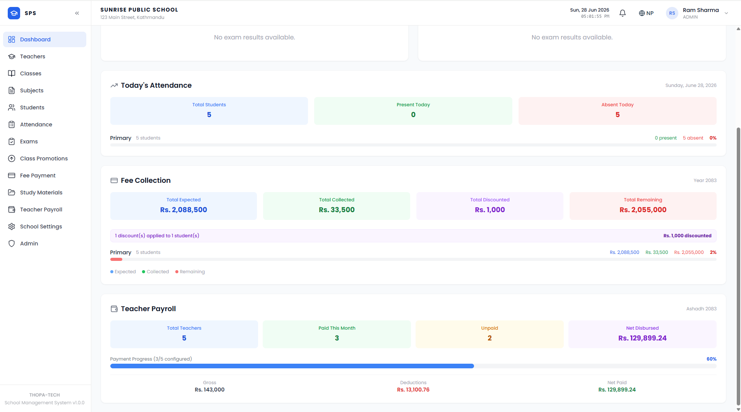
Task: Click the Total Students card
Action: tap(209, 111)
